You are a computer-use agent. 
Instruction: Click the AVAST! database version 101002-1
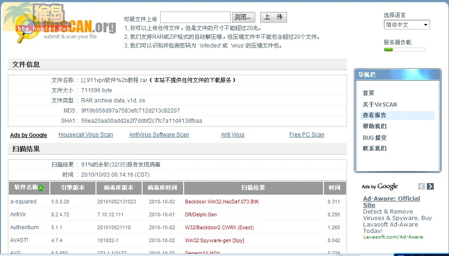pos(108,240)
